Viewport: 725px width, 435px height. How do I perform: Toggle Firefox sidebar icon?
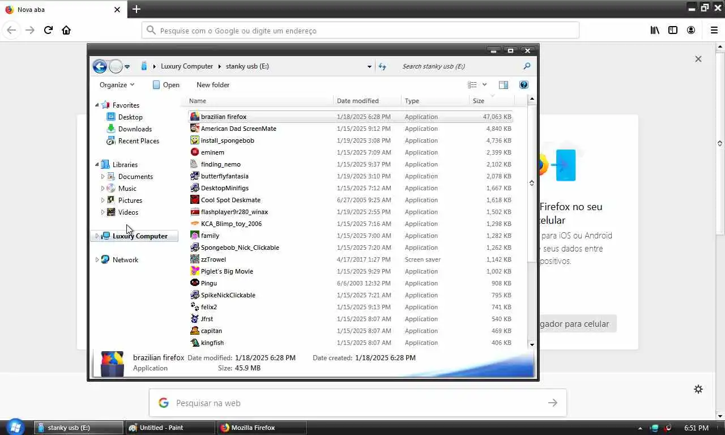click(673, 31)
